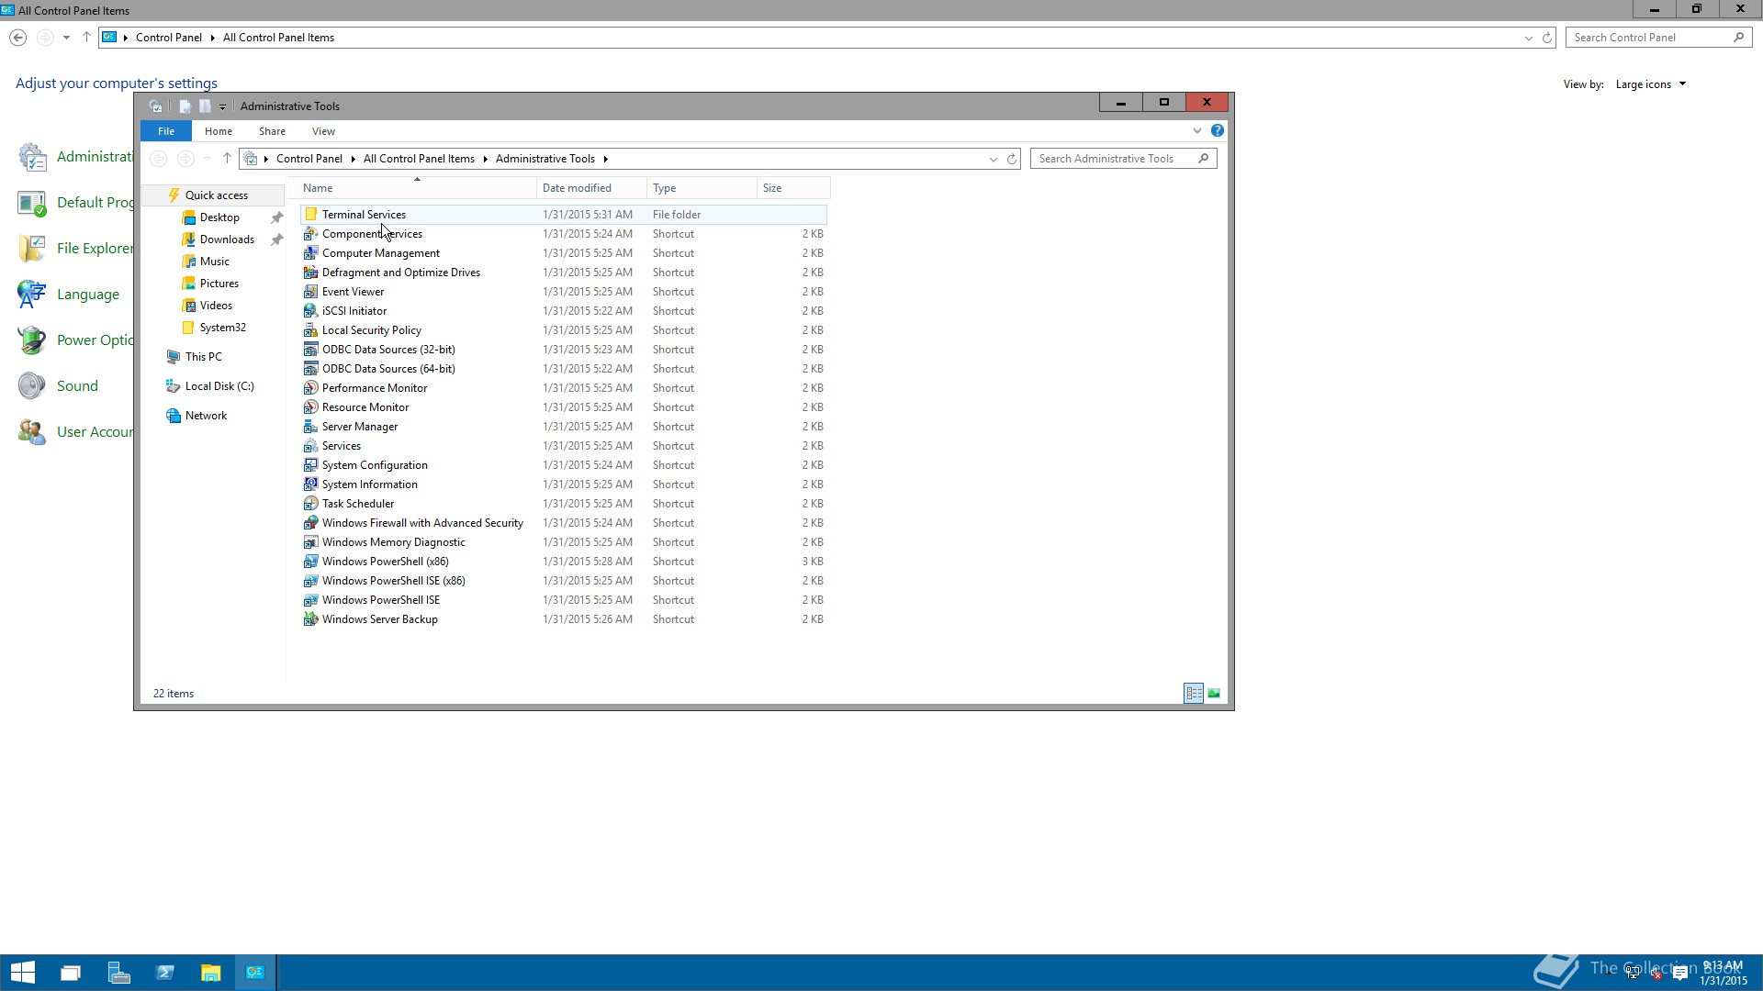This screenshot has width=1763, height=991.
Task: Select the System Information row
Action: pos(564,484)
